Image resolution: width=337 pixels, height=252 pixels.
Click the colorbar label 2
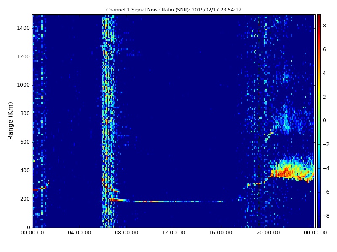coord(324,97)
